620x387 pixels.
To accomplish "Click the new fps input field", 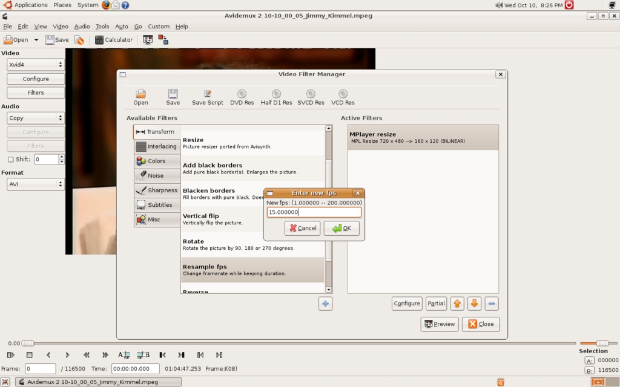I will (x=314, y=212).
